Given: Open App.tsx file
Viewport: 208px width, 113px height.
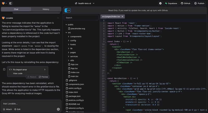Looking at the screenshot, I should (x=73, y=68).
